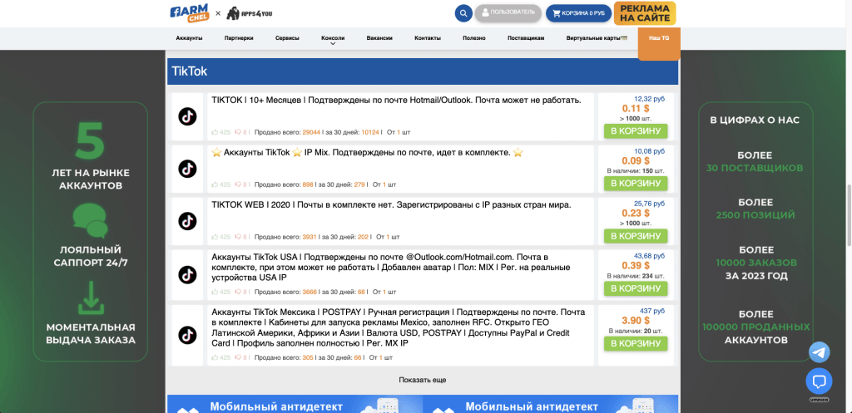
Task: Thumbs down the IP Mix listing
Action: click(x=238, y=184)
